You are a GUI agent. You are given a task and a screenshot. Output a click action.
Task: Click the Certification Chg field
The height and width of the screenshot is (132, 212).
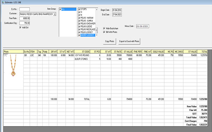point(24,23)
